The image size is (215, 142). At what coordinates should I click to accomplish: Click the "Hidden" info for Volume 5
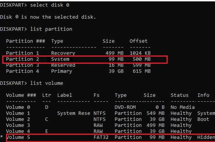[206, 138]
